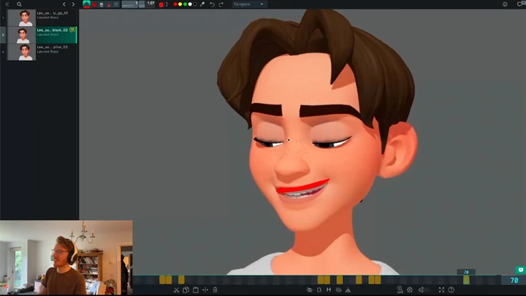This screenshot has width=526, height=296.
Task: Select the first Leo thumbnail in list
Action: click(x=26, y=17)
